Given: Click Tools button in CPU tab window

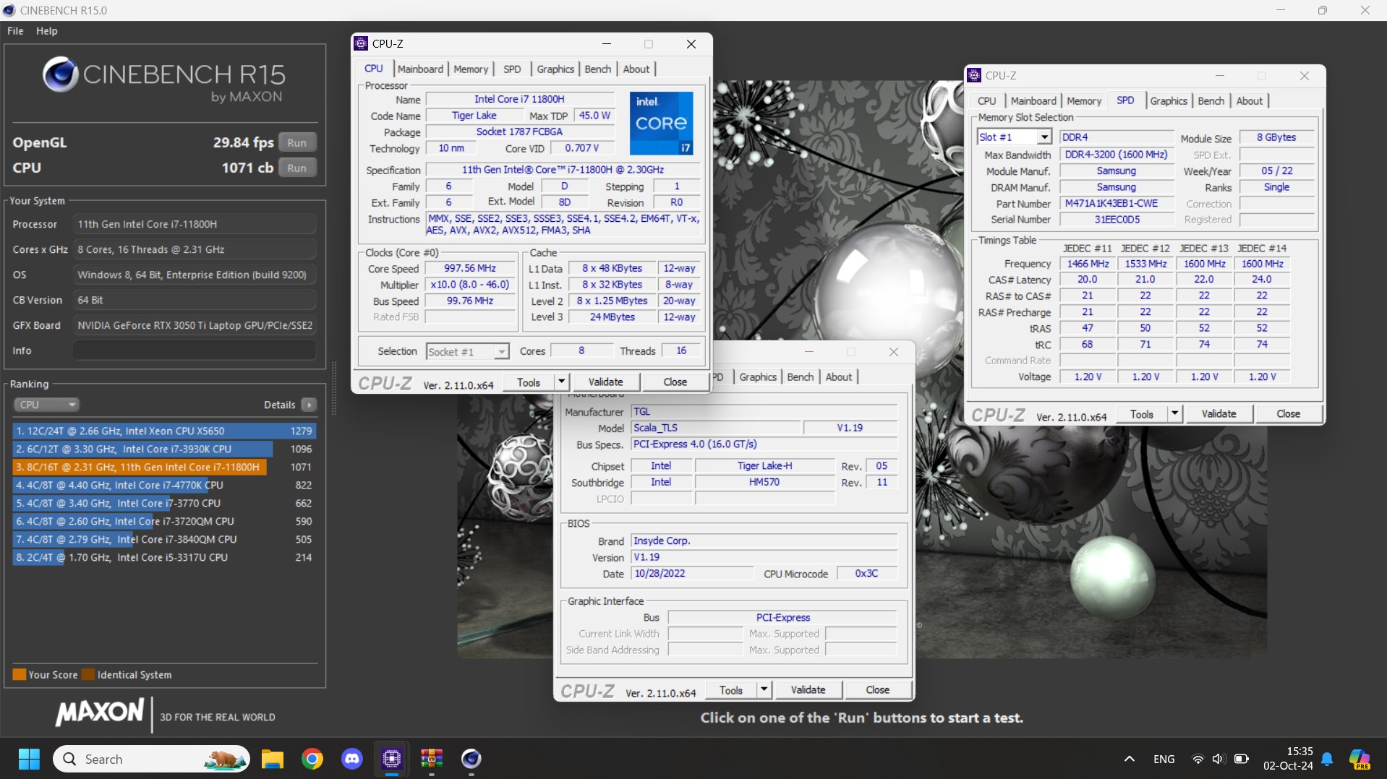Looking at the screenshot, I should [x=529, y=382].
